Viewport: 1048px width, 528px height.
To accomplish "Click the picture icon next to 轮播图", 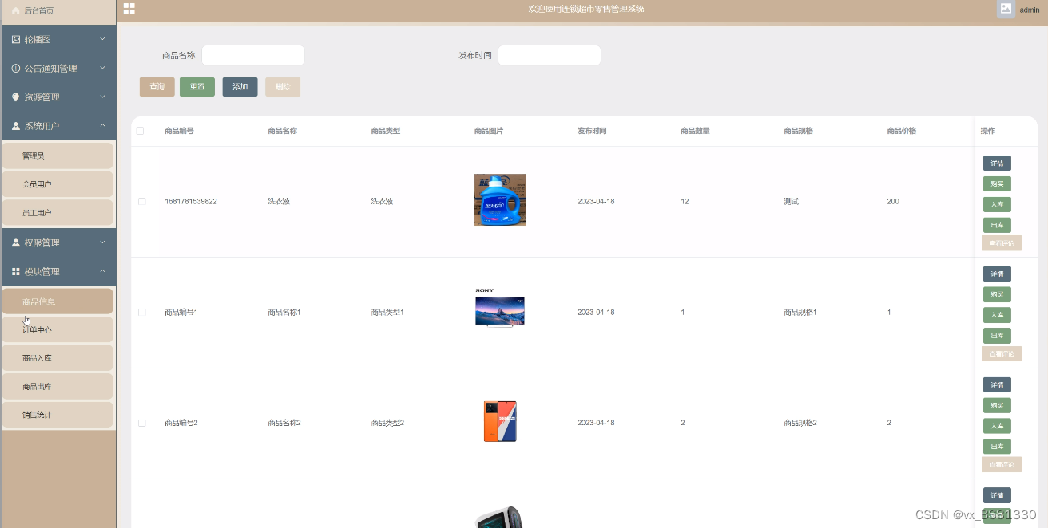I will pos(15,39).
